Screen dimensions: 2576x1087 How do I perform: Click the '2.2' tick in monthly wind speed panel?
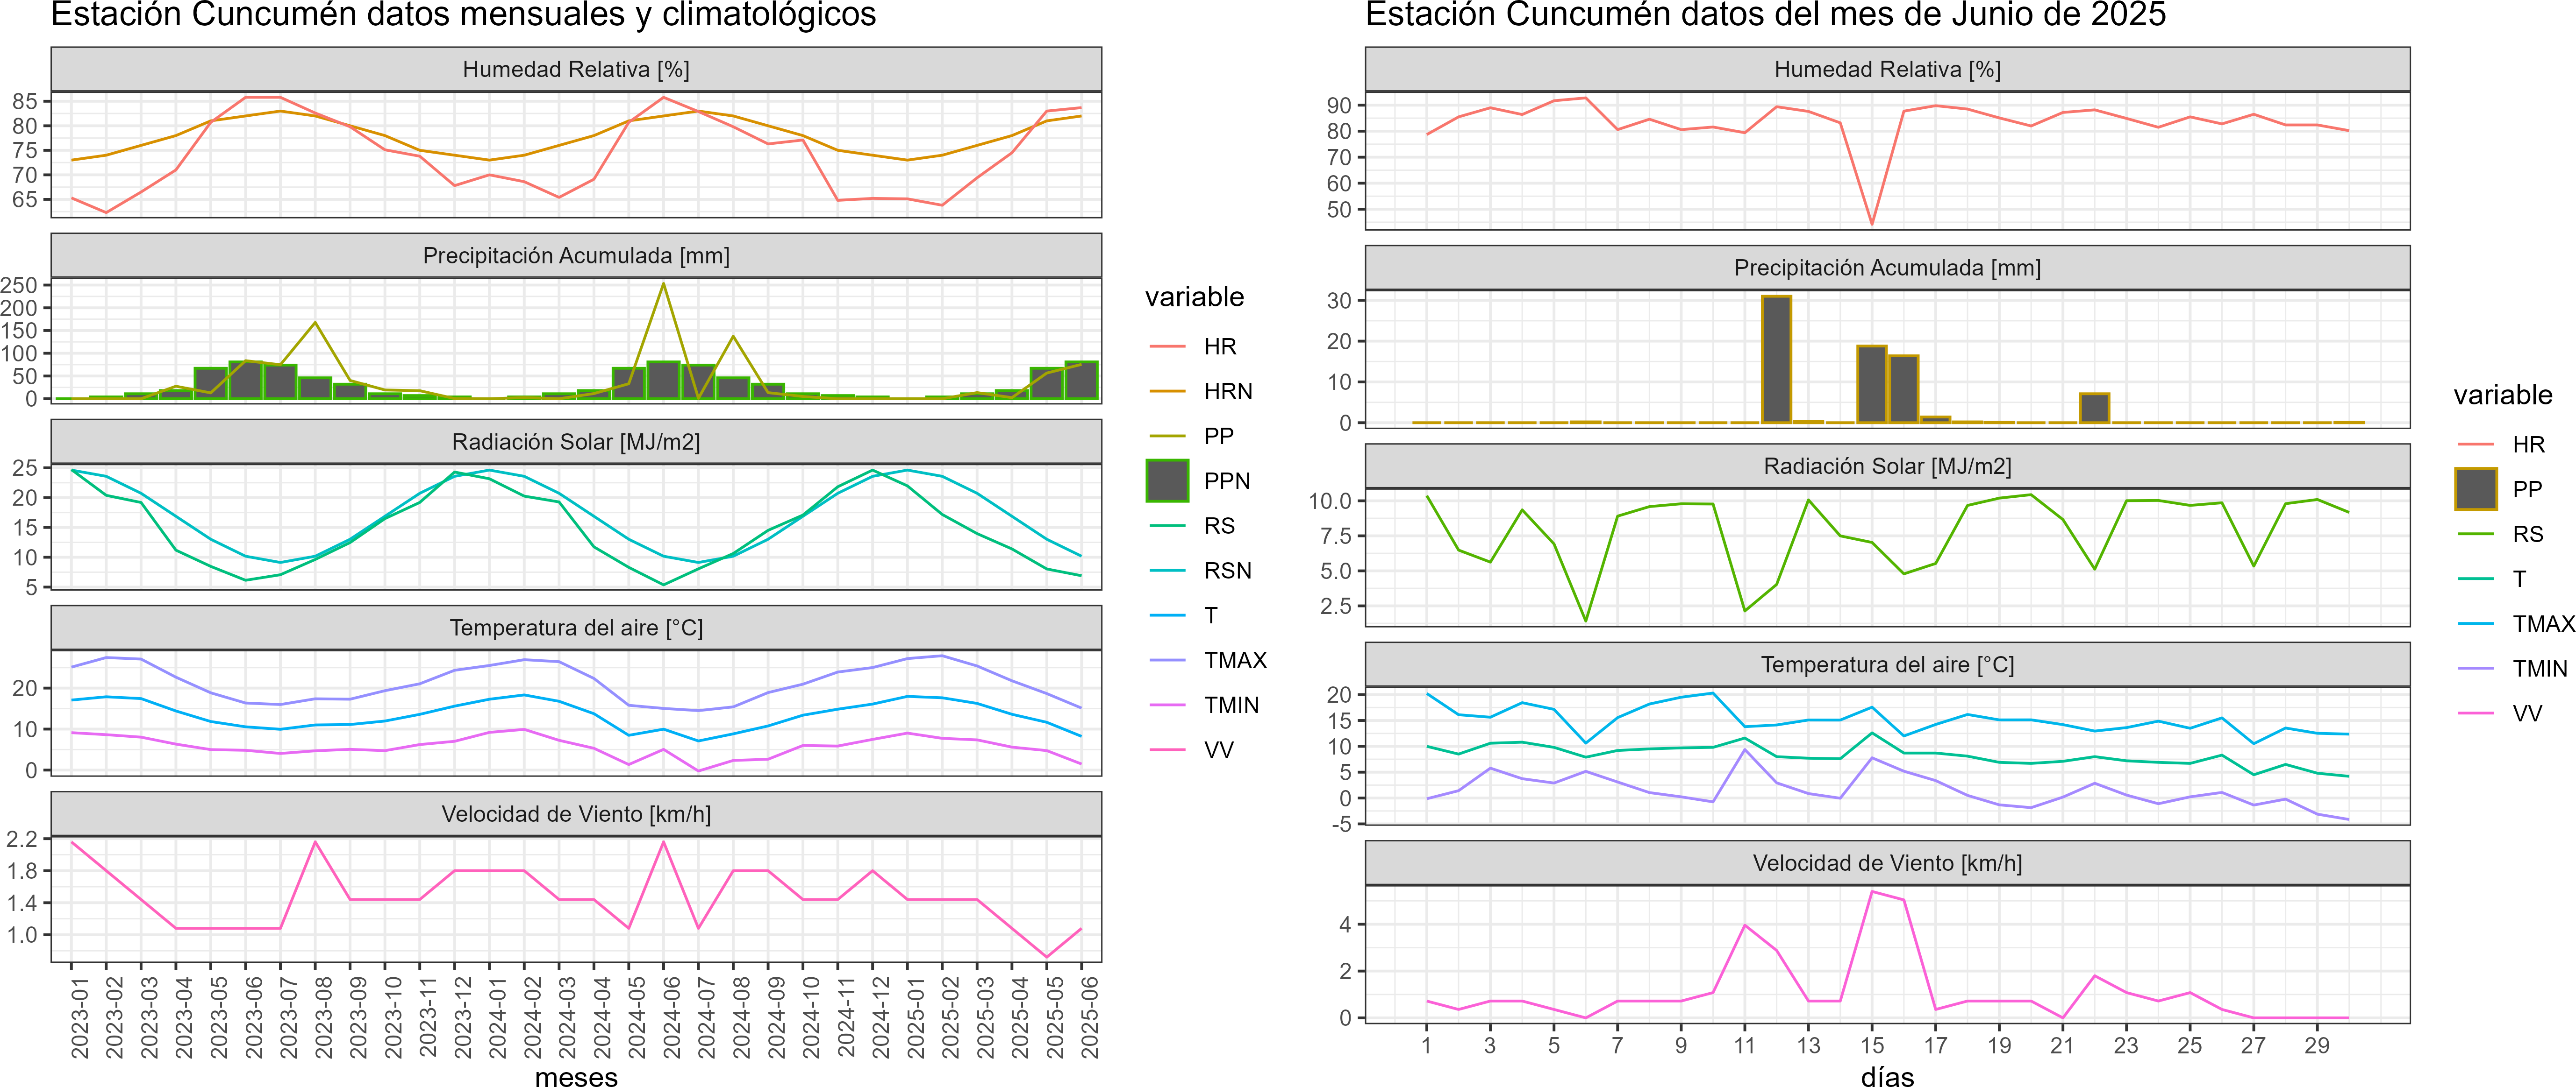click(22, 839)
